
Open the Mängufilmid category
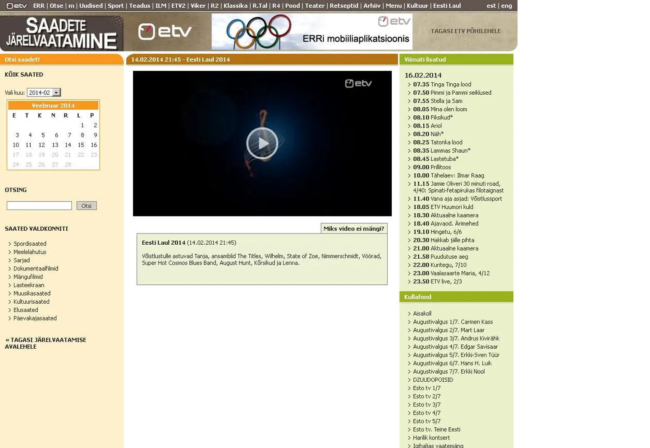(x=28, y=277)
